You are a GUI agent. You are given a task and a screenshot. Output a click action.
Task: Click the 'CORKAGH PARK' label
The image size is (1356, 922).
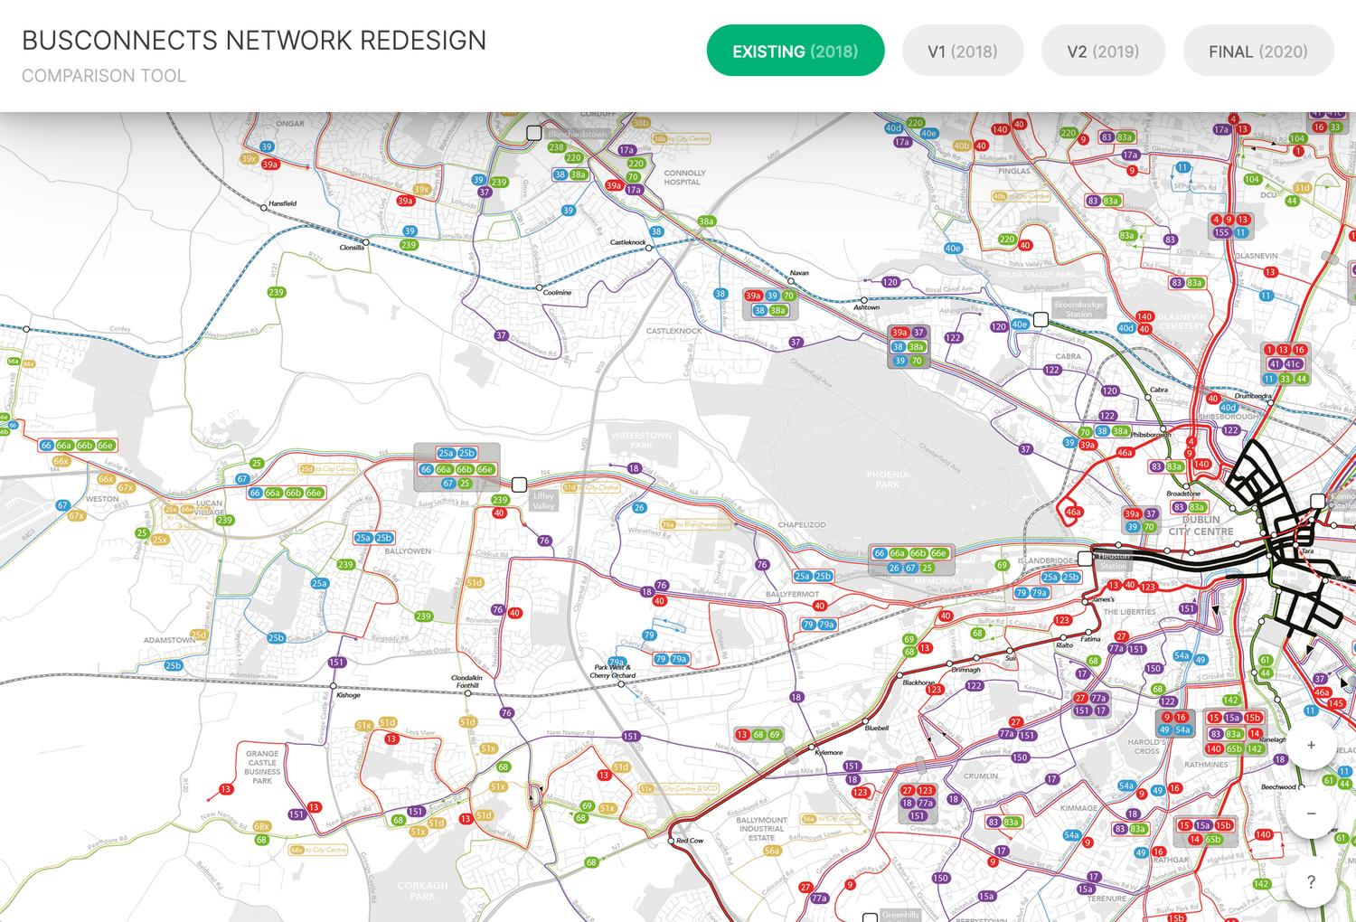(422, 891)
